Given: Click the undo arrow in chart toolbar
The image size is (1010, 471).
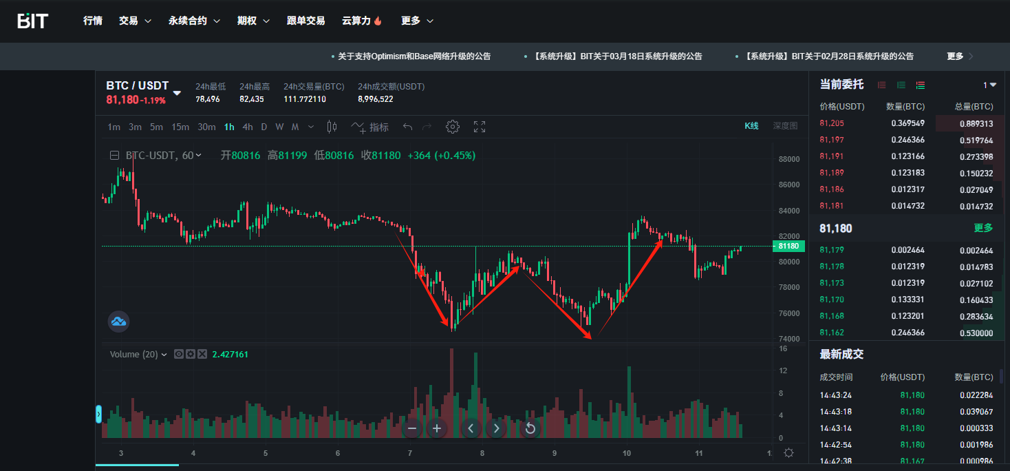Looking at the screenshot, I should 407,127.
